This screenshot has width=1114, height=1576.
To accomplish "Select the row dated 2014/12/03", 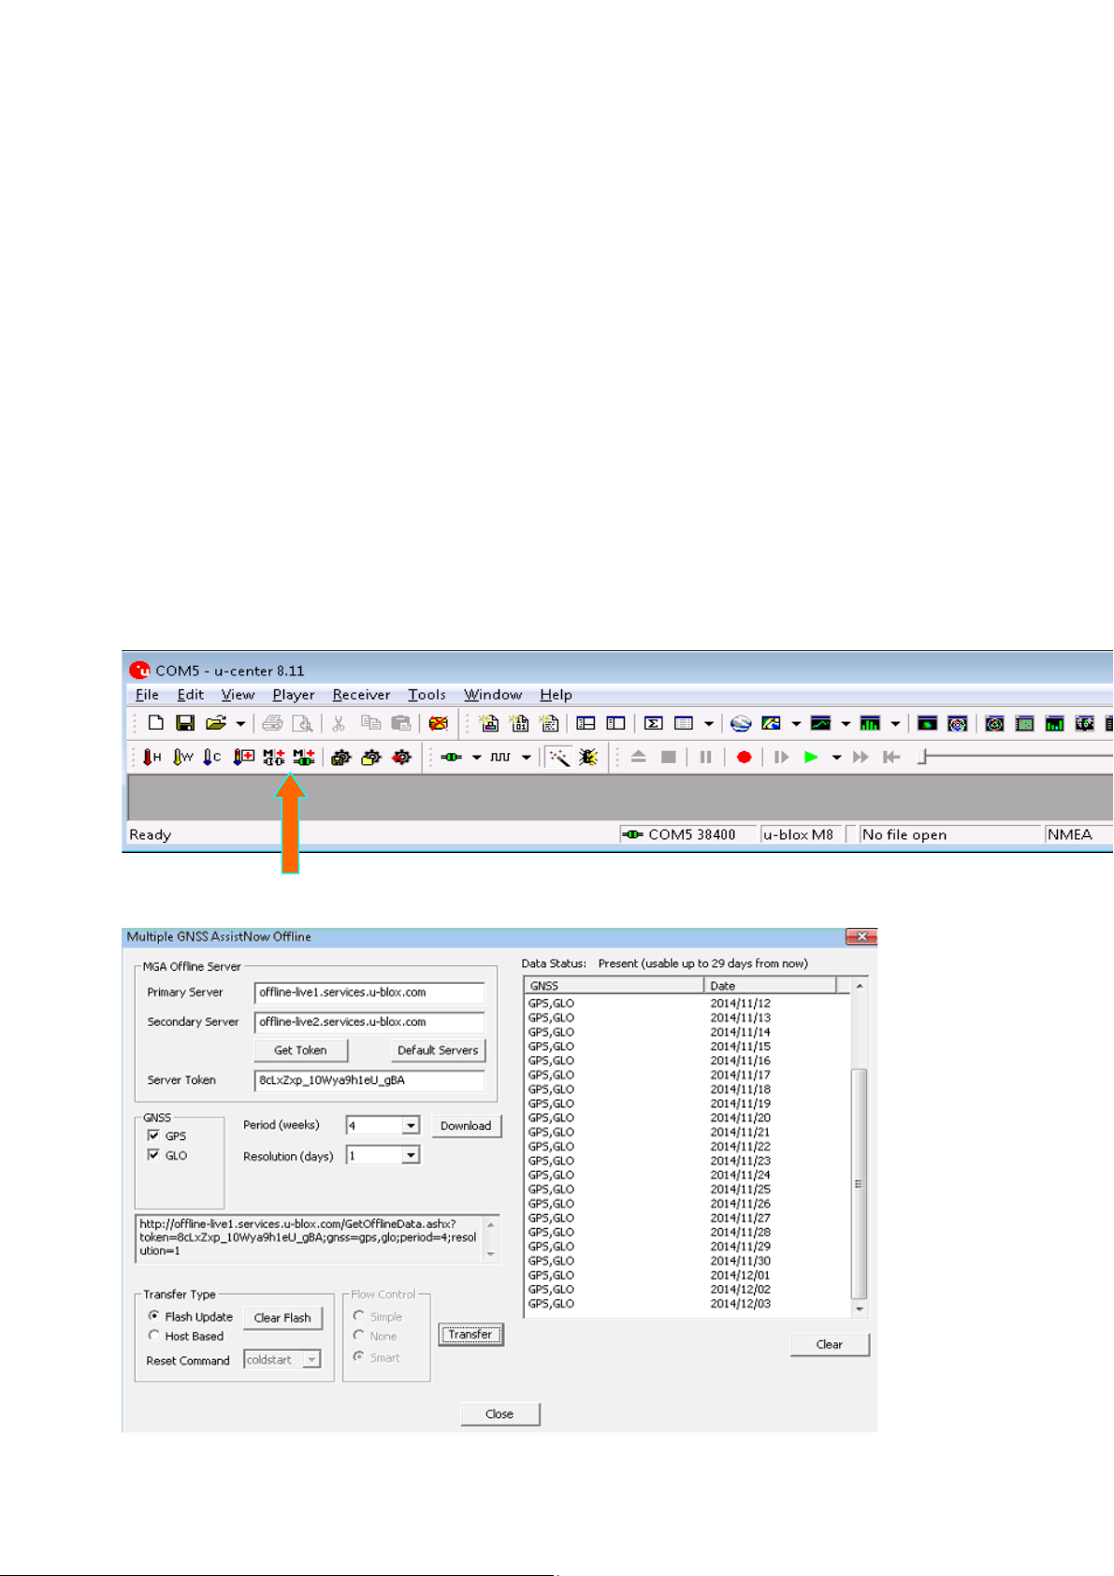I will click(x=688, y=1304).
